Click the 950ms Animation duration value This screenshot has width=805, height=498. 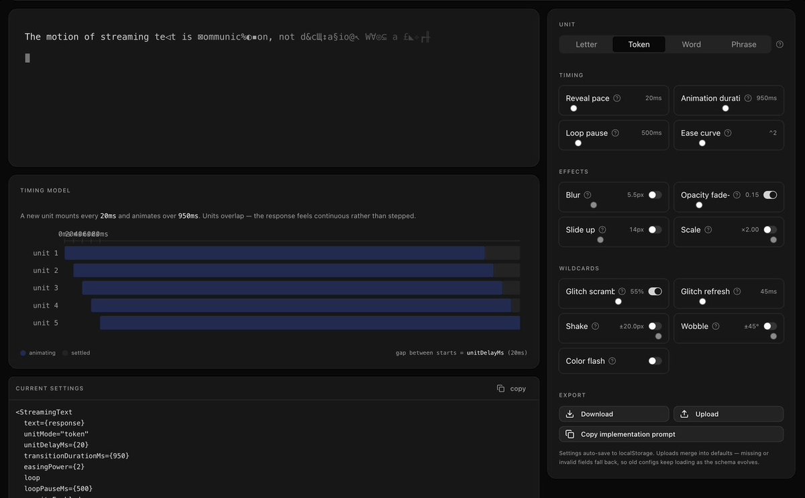[766, 98]
